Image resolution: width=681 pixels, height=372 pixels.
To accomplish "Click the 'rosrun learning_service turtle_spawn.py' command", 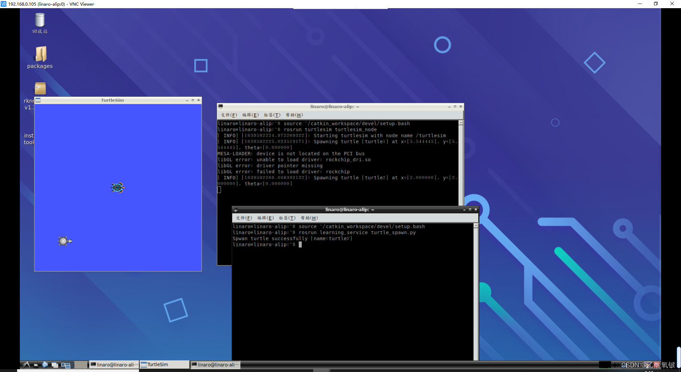I will pyautogui.click(x=324, y=232).
